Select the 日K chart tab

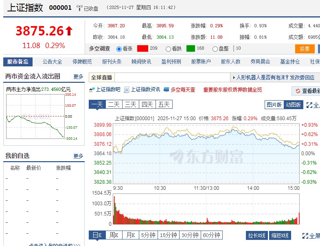[97, 235]
